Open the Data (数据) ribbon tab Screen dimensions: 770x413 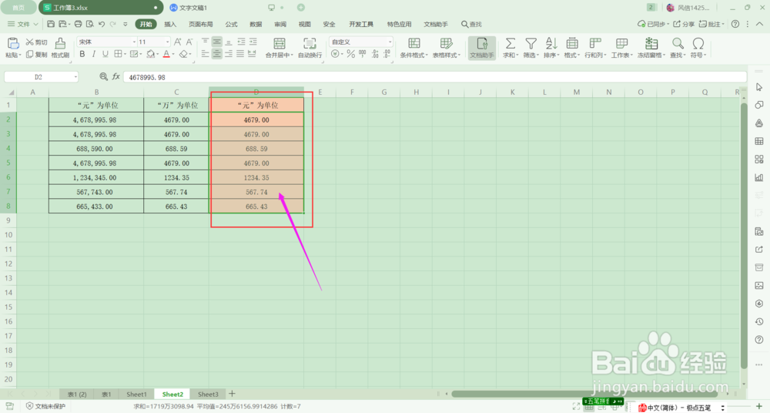click(x=256, y=24)
